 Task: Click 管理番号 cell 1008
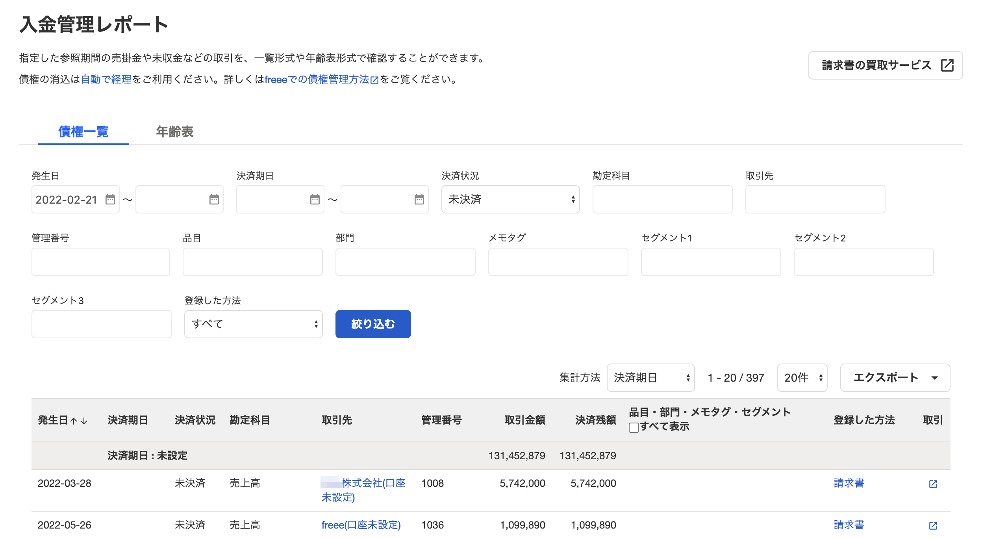click(432, 483)
